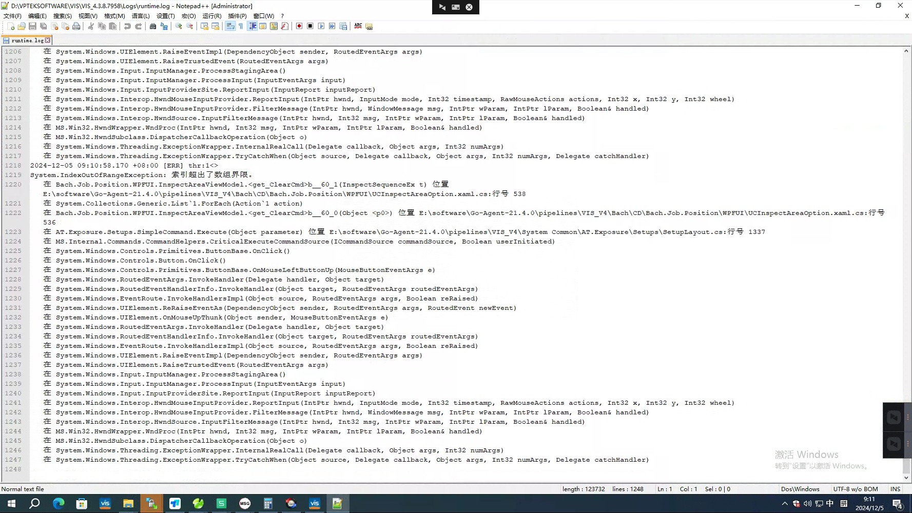Click the Close file toolbar icon
912x513 pixels.
tap(54, 26)
